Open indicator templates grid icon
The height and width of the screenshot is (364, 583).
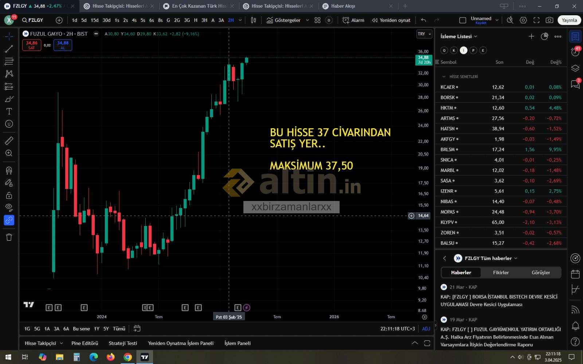tap(317, 20)
